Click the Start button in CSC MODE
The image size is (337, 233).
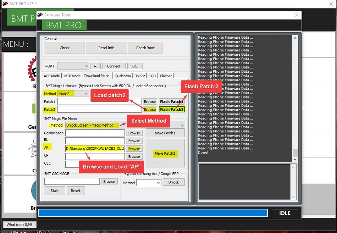point(55,191)
